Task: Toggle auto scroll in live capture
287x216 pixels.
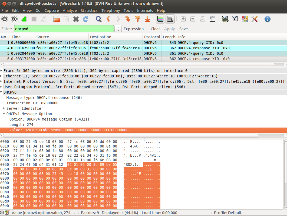Action: [x=170, y=19]
